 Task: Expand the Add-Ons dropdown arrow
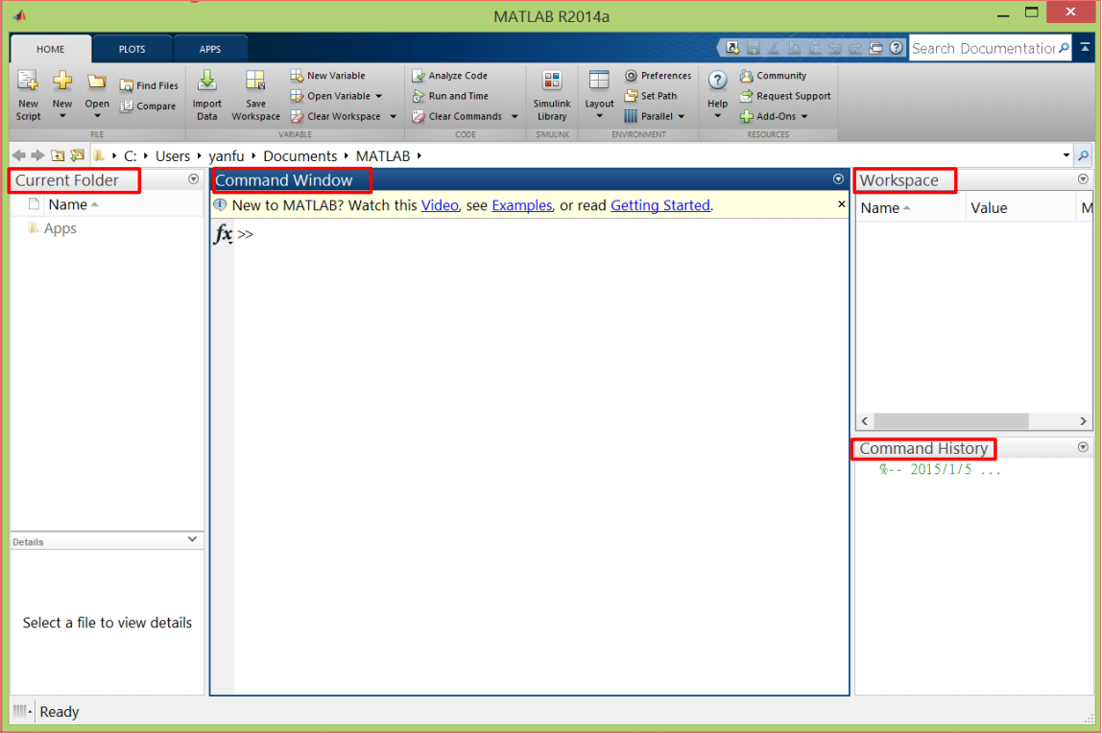[804, 116]
